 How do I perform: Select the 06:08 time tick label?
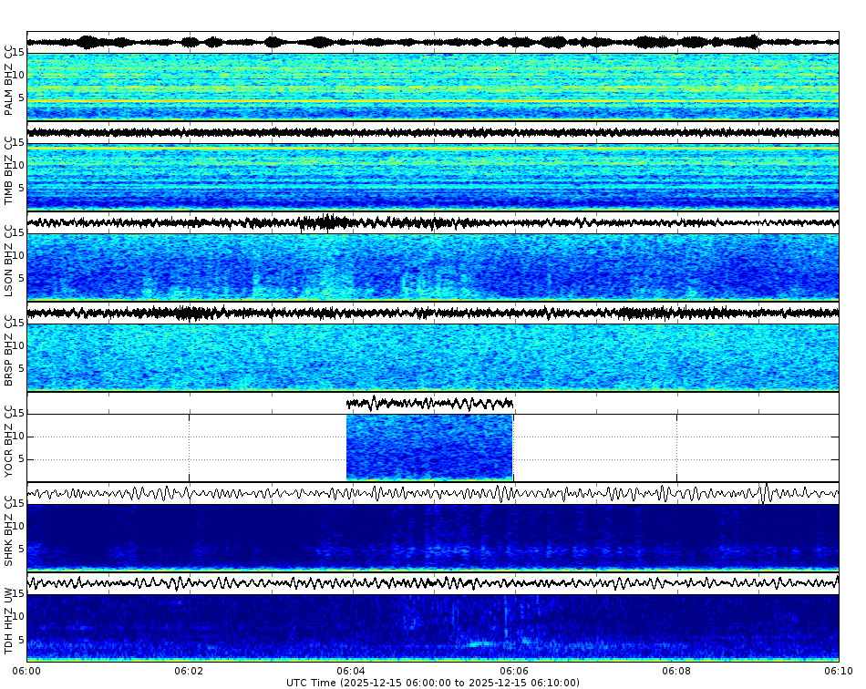click(x=675, y=668)
